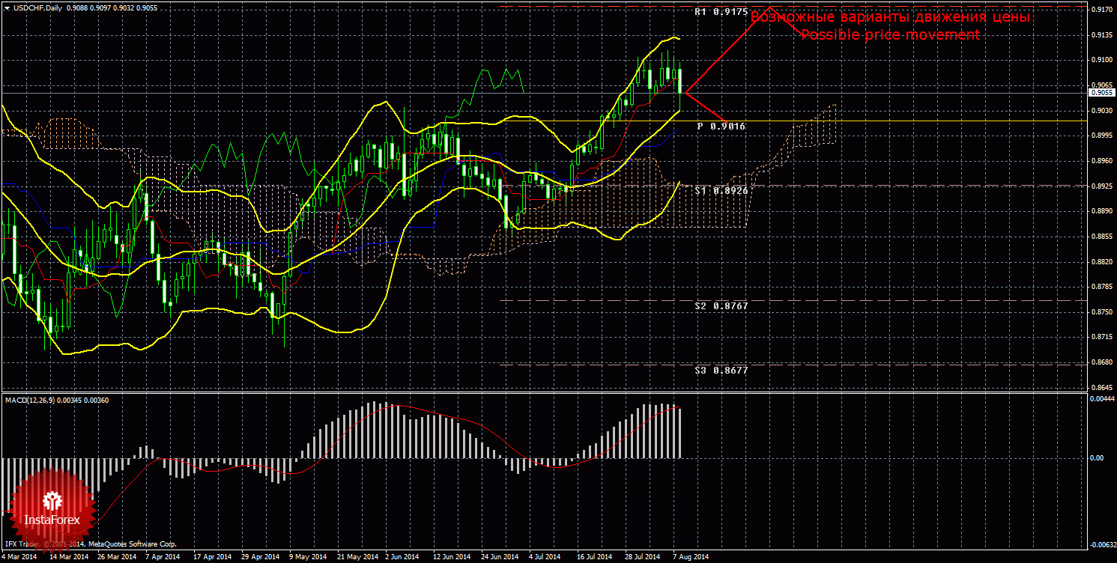Click the 17 Apr 2014 date label

(x=212, y=557)
